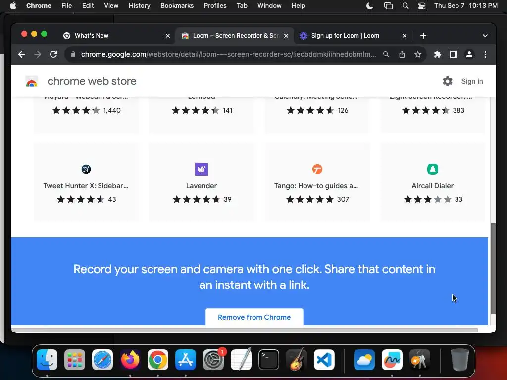Viewport: 507px width, 380px height.
Task: Click the lock icon in address bar
Action: (x=73, y=54)
